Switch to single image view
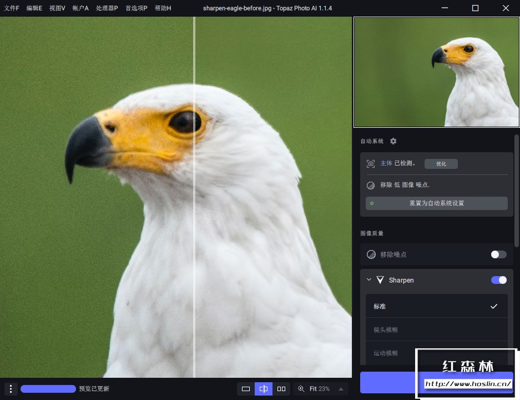Viewport: 520px width, 400px height. point(246,389)
